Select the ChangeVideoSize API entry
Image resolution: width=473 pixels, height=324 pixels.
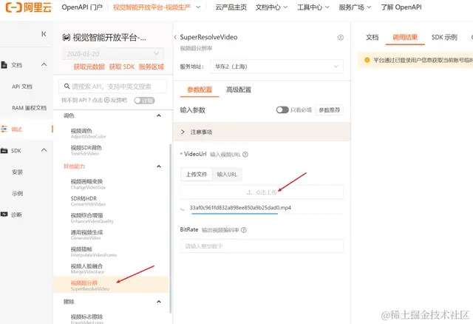coord(88,184)
